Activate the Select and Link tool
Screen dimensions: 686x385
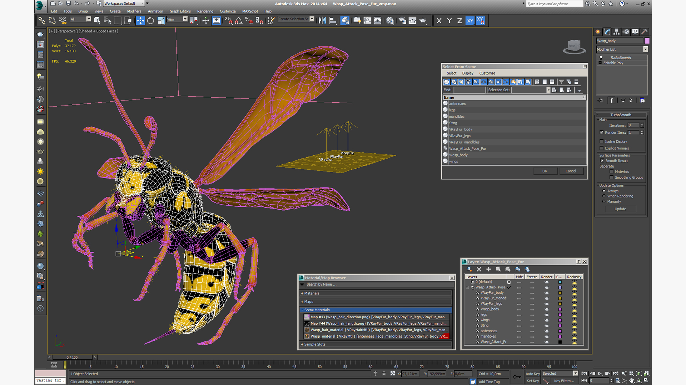42,20
